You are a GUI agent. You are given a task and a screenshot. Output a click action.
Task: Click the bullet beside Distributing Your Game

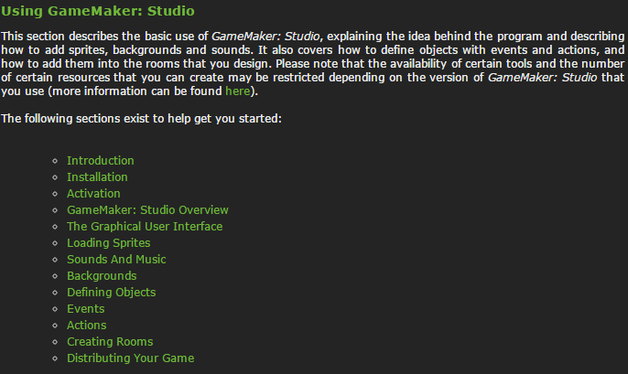click(55, 358)
